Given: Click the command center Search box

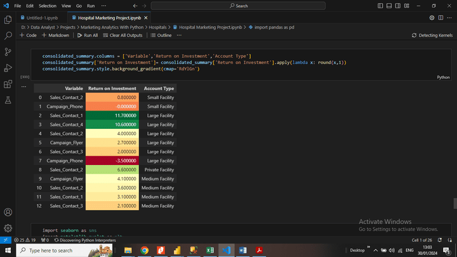Looking at the screenshot, I should tap(238, 6).
